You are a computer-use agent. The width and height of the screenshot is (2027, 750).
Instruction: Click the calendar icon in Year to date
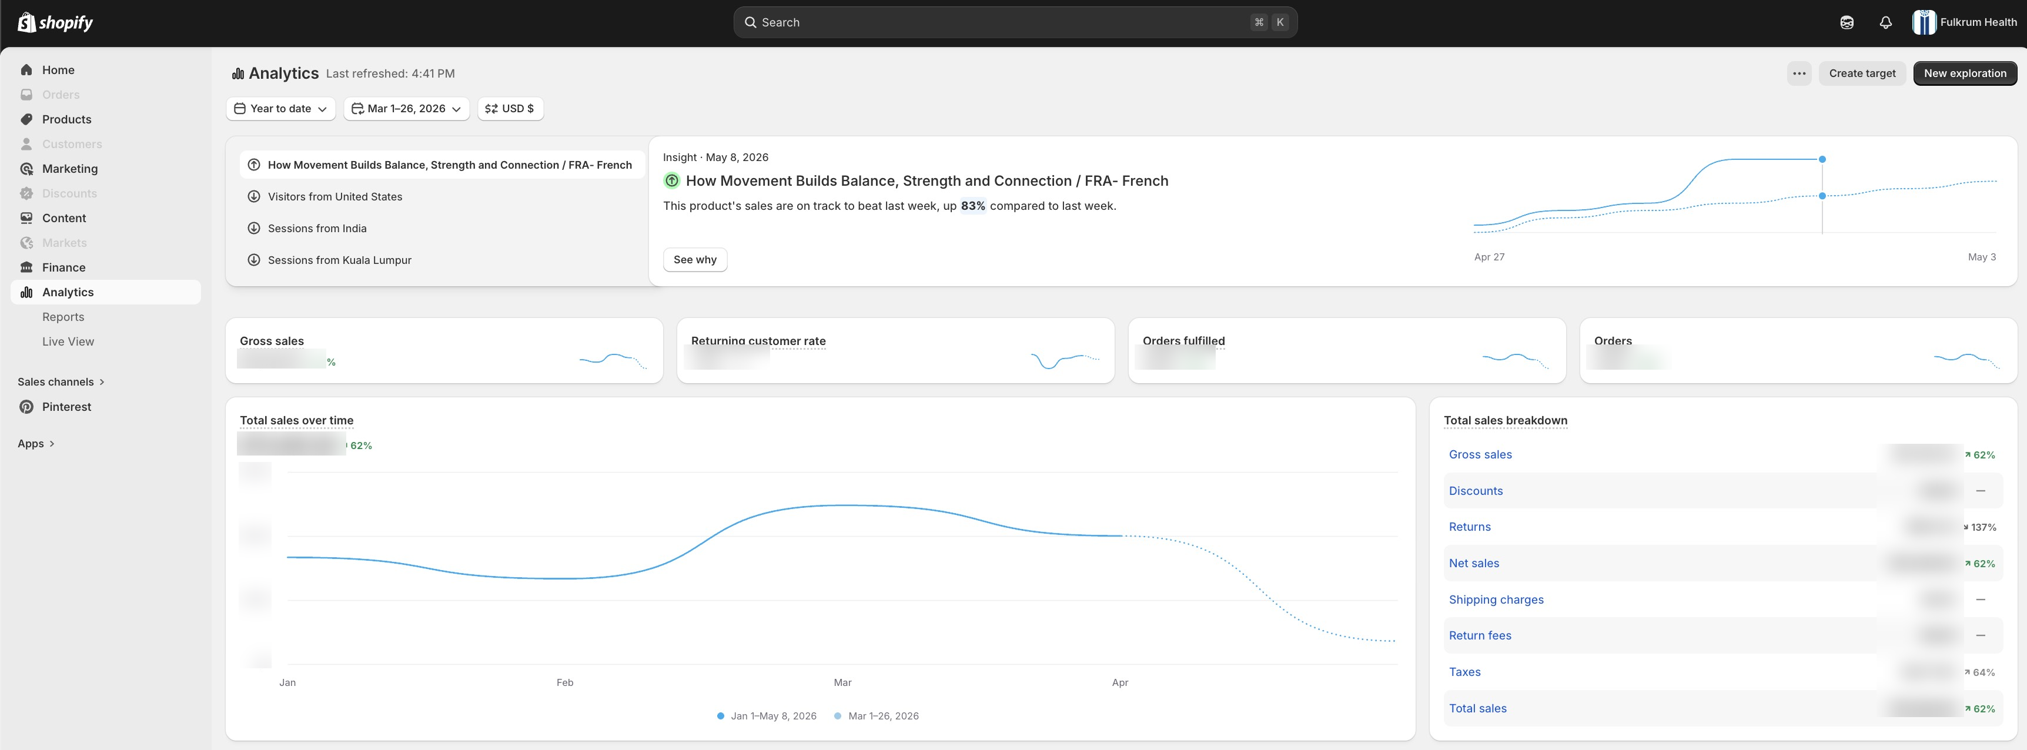click(x=240, y=109)
